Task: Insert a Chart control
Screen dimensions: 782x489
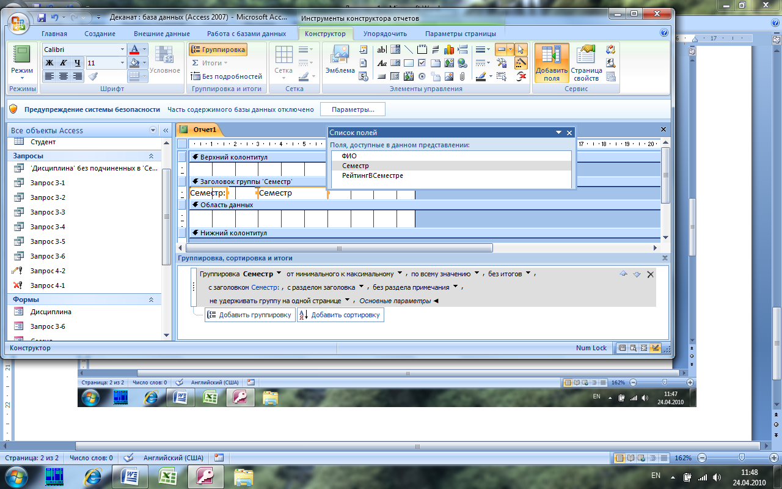Action: point(448,50)
